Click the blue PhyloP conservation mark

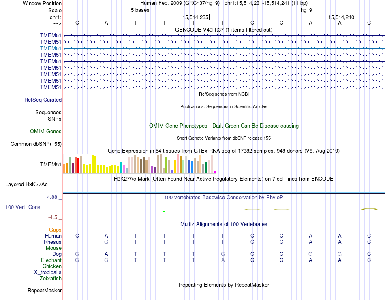point(224,211)
